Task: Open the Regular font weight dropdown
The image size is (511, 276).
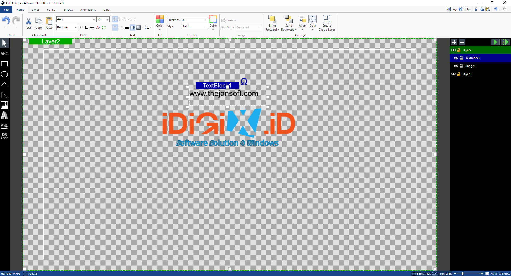Action: pos(75,27)
